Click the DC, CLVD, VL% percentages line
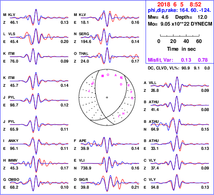 pyautogui.click(x=179, y=68)
